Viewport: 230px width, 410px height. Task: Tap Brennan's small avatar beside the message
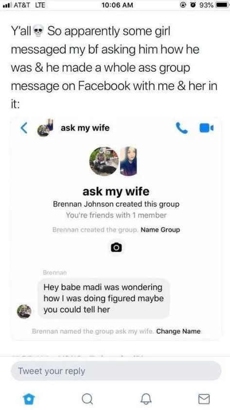tap(24, 312)
